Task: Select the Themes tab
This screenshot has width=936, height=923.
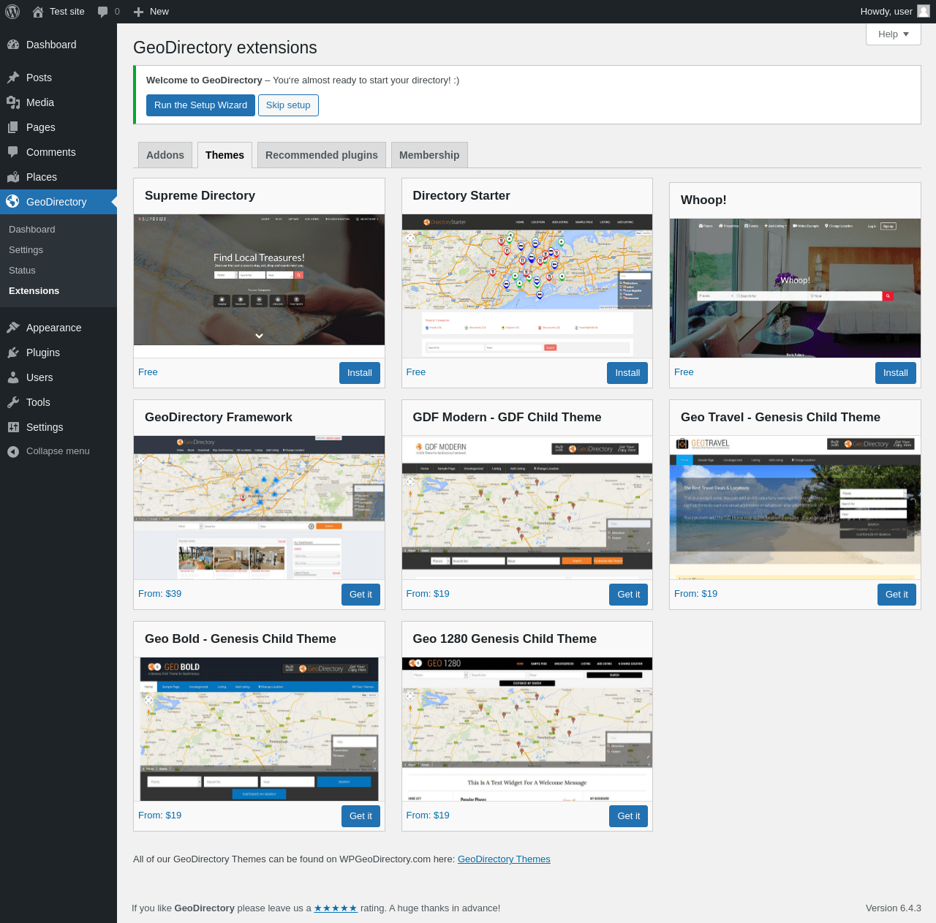Action: click(x=224, y=155)
